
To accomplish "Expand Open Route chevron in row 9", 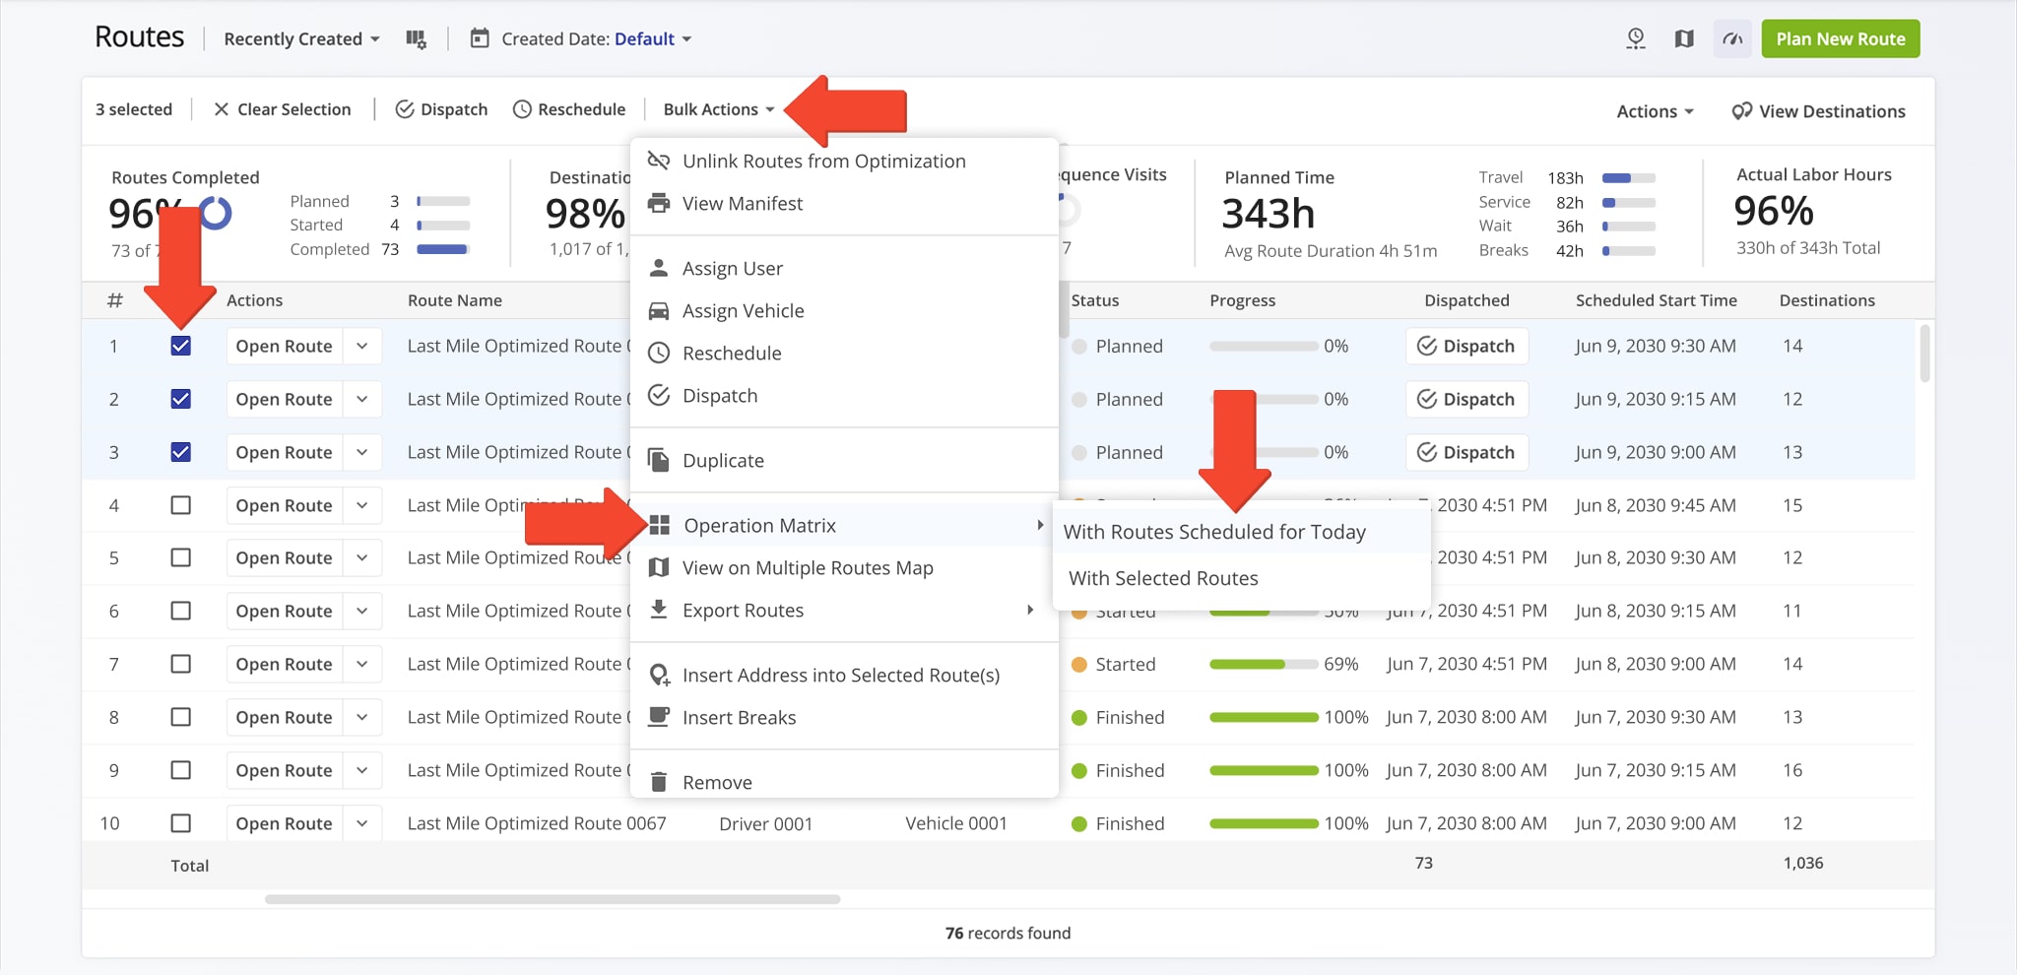I will (x=362, y=770).
